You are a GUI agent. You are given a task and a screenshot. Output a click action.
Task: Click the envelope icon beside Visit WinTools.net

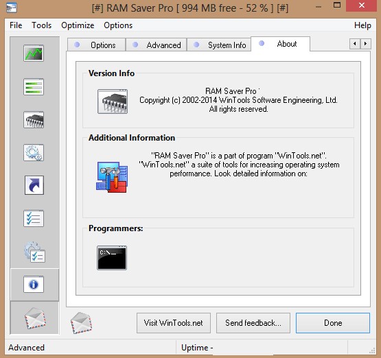pos(81,323)
